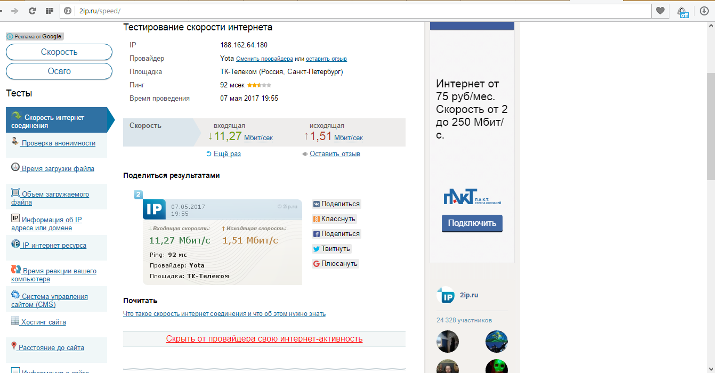Click Сменить провайдера link
The image size is (728, 373).
click(x=264, y=59)
